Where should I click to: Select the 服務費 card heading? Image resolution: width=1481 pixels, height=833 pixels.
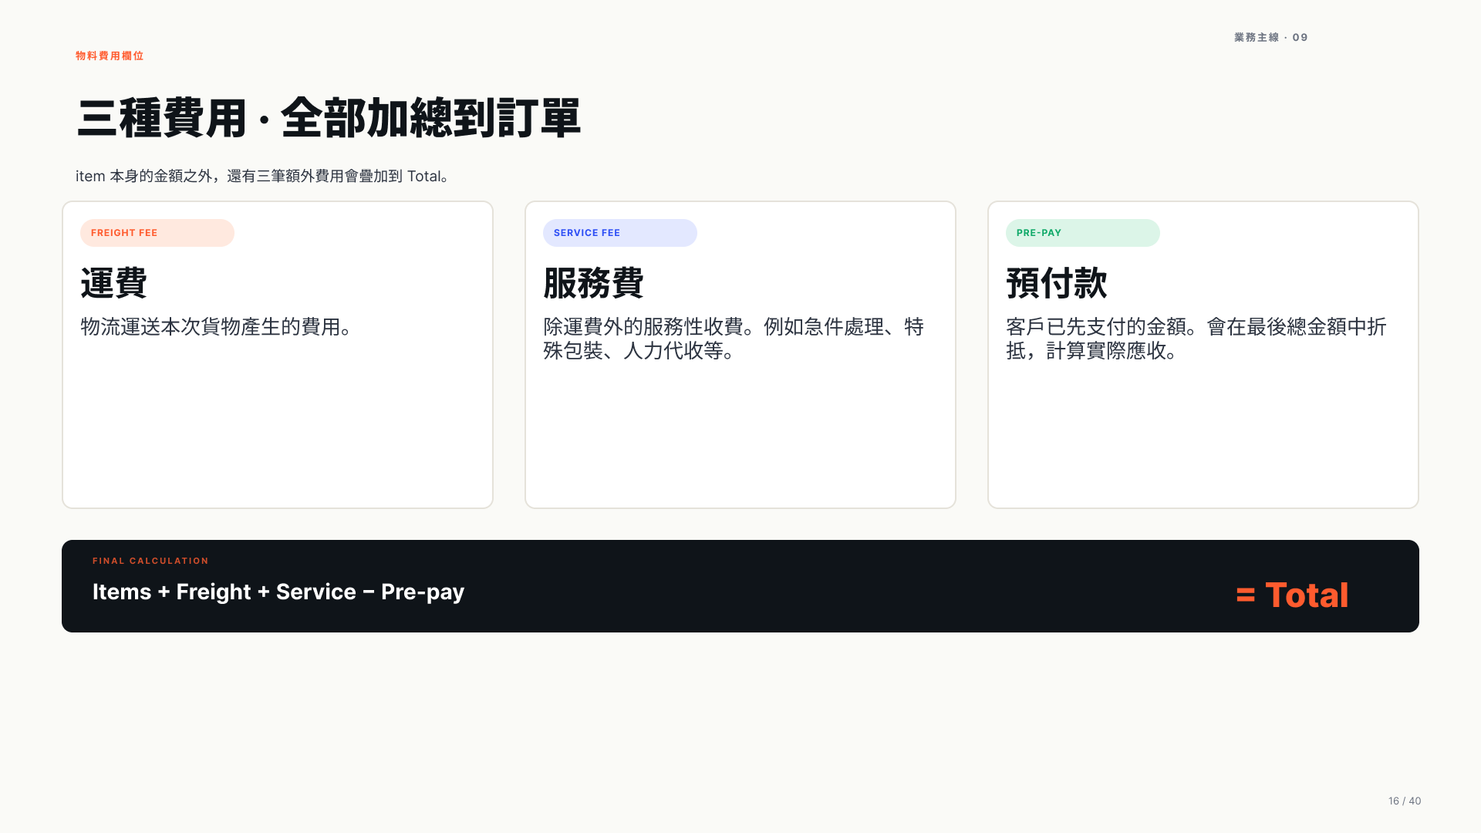tap(594, 283)
